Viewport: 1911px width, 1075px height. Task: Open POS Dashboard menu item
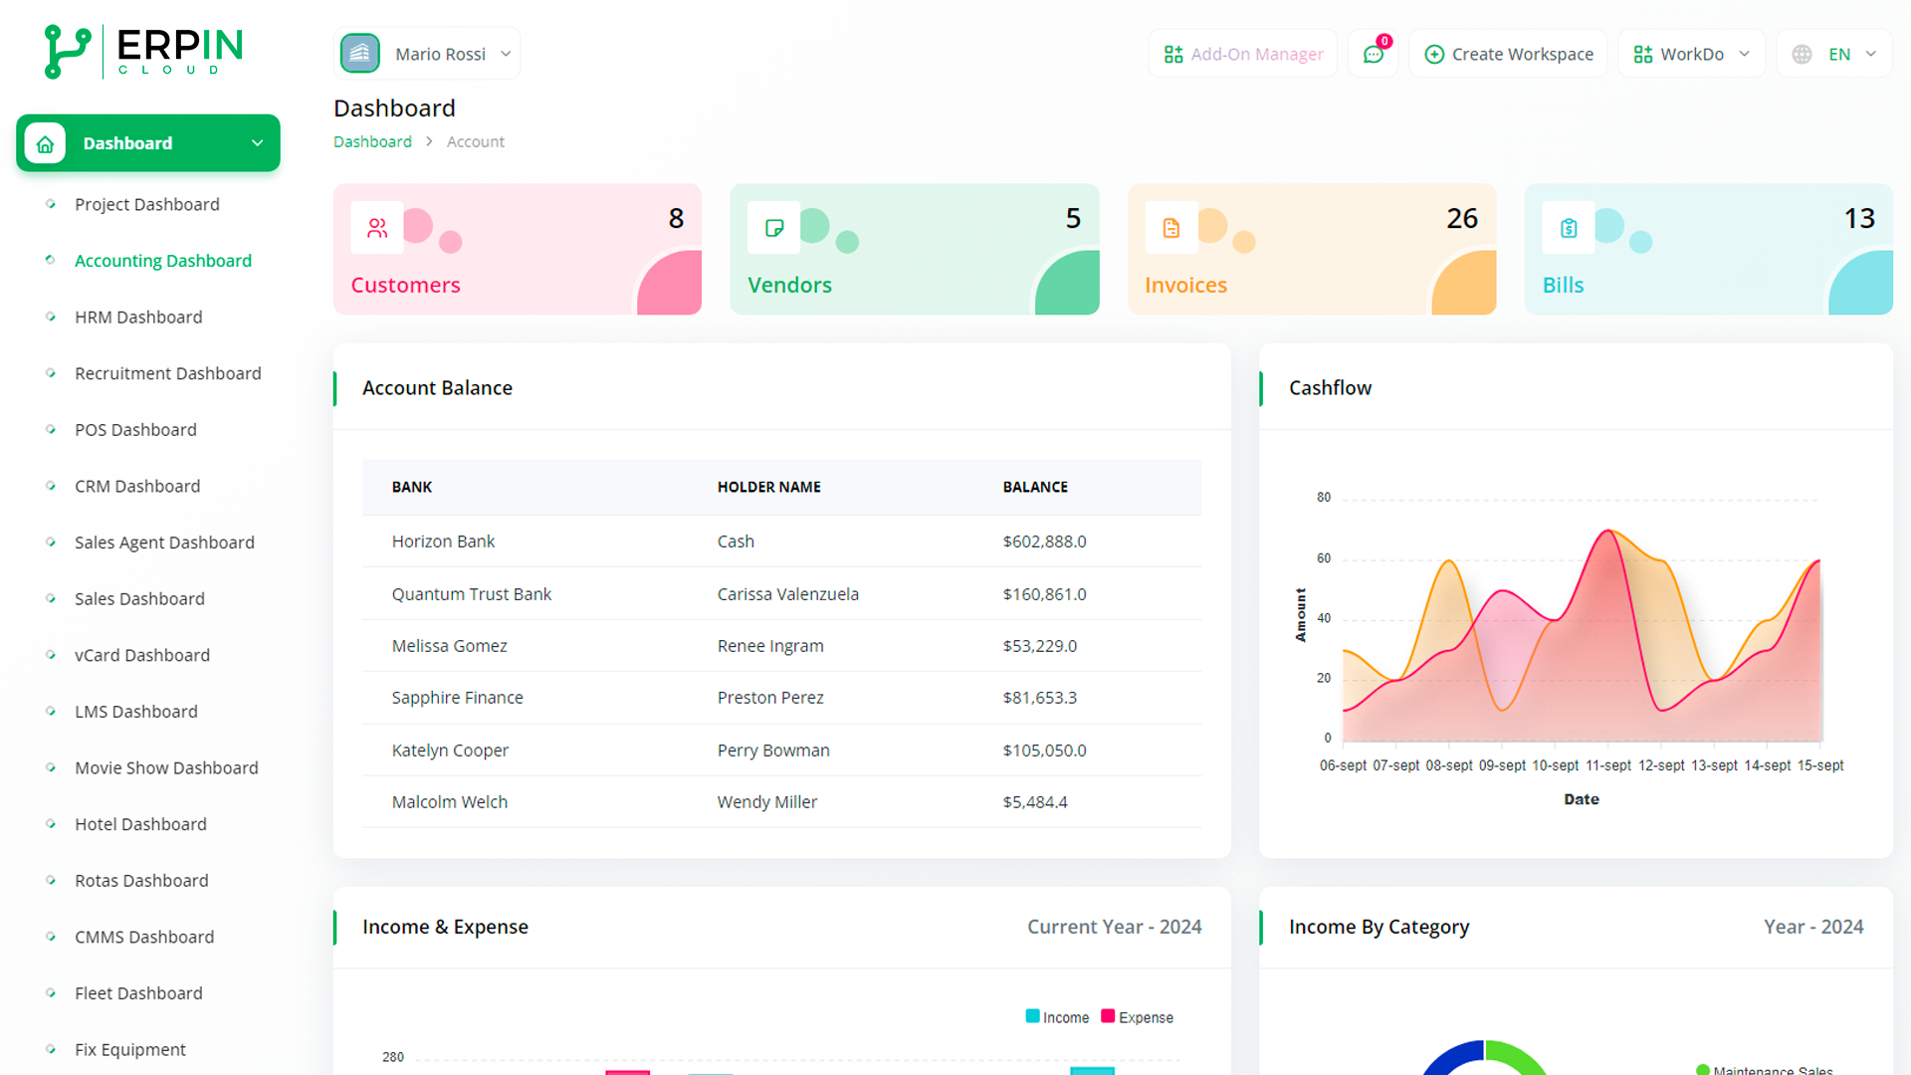[x=135, y=429]
